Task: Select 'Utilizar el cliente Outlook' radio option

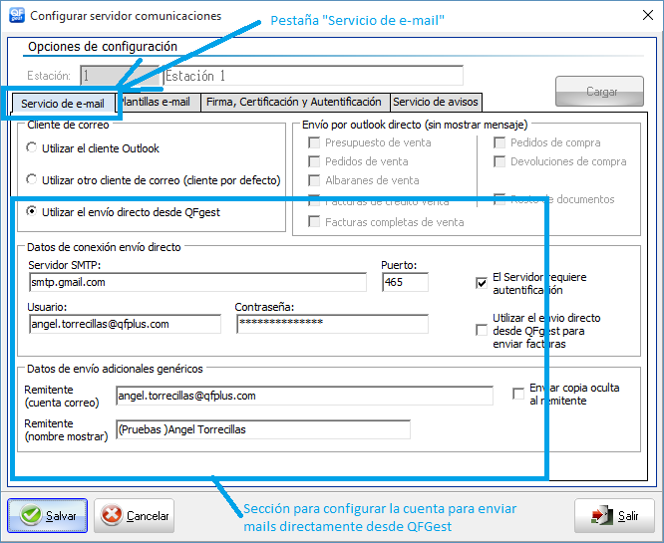Action: pyautogui.click(x=31, y=147)
